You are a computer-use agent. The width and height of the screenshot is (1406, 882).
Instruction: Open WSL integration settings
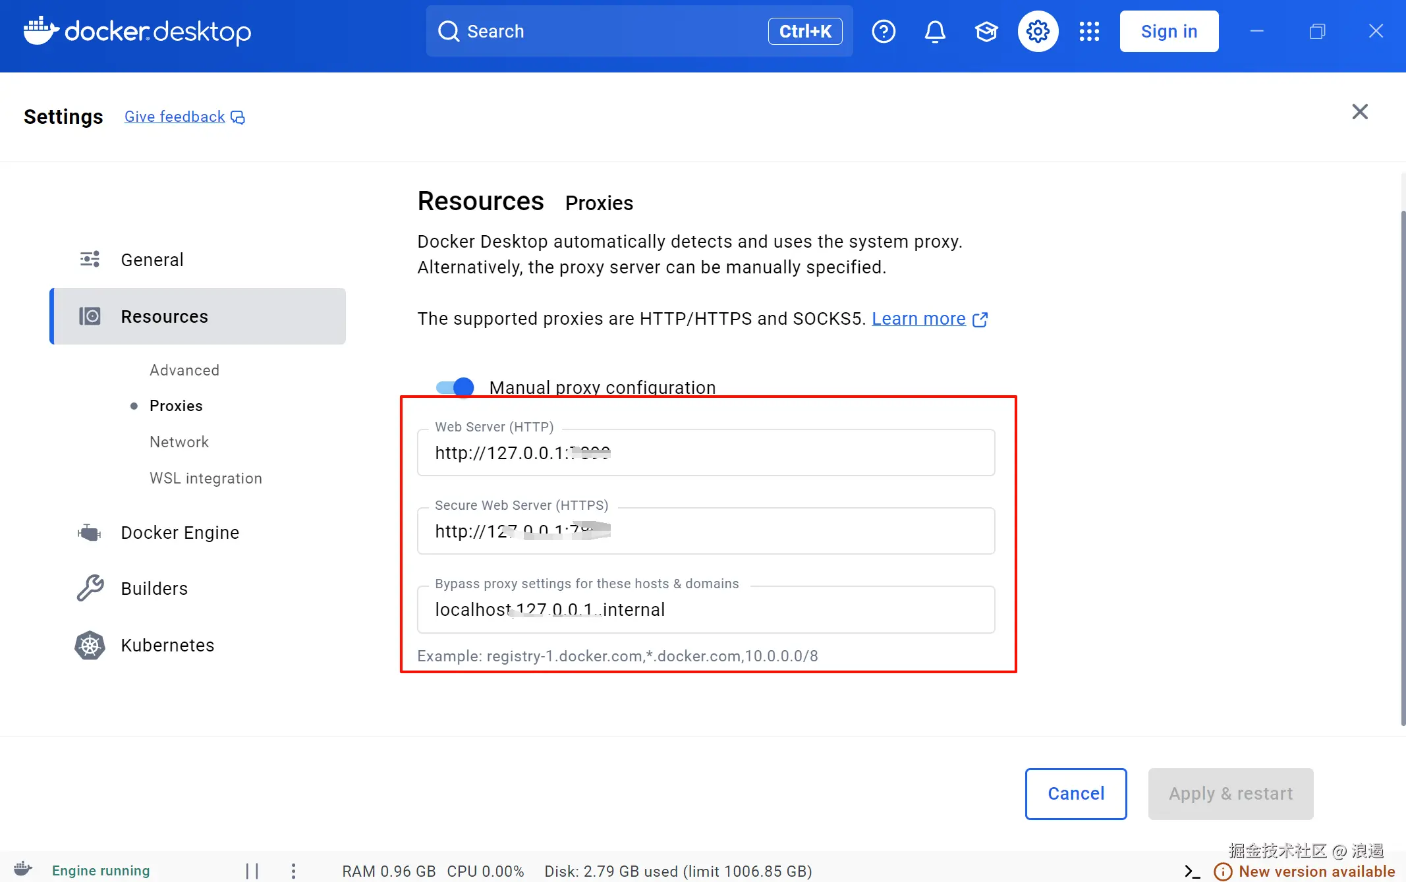[206, 478]
